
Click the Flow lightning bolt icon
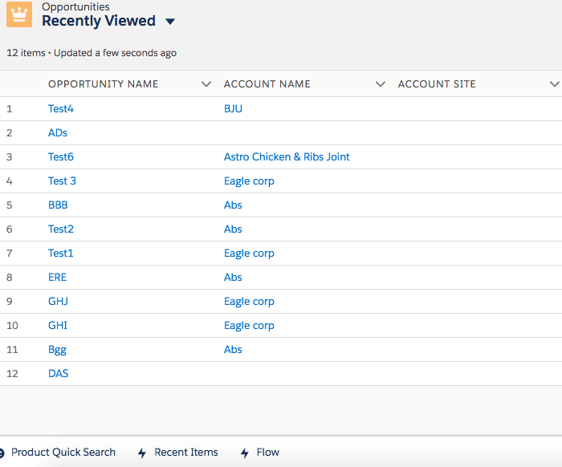tap(245, 453)
